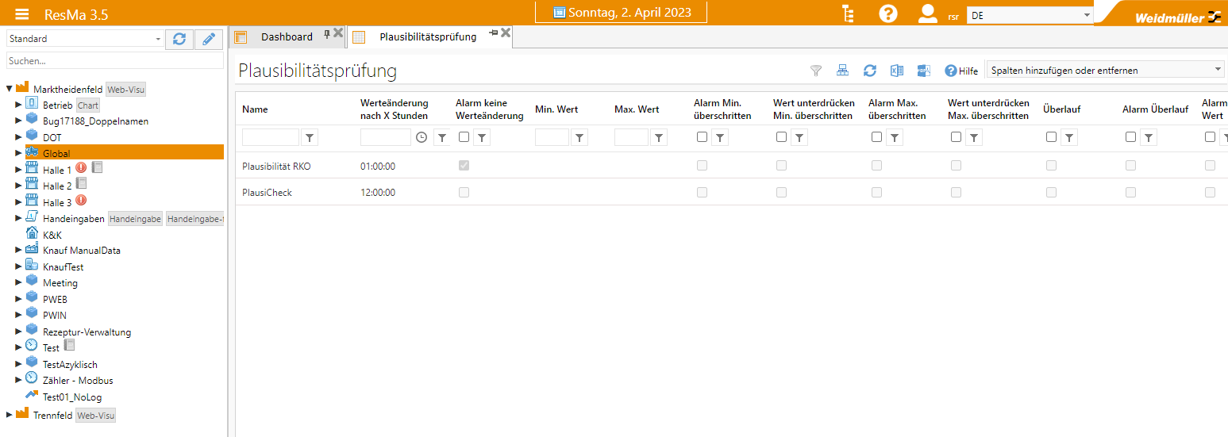Open the hamburger main menu
The width and height of the screenshot is (1228, 437).
point(22,14)
